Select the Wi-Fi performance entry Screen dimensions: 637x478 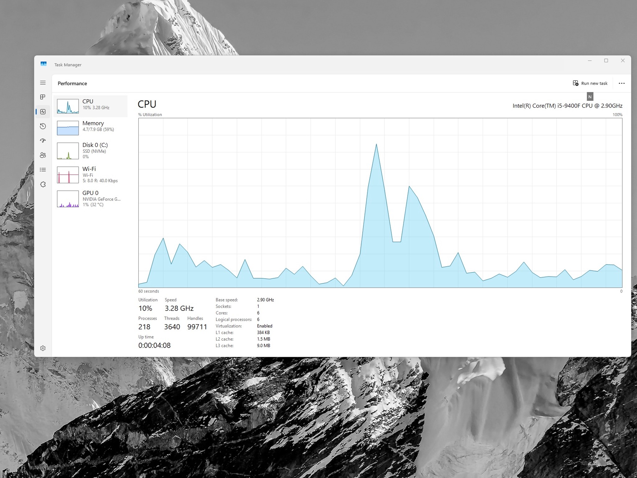point(91,175)
